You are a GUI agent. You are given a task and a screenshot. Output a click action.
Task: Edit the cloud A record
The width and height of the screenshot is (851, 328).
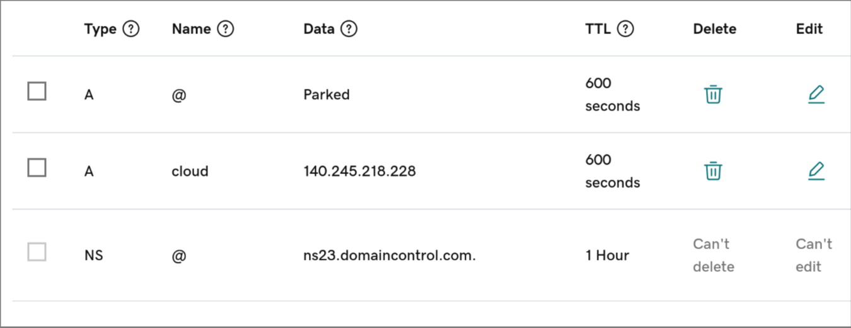point(816,171)
